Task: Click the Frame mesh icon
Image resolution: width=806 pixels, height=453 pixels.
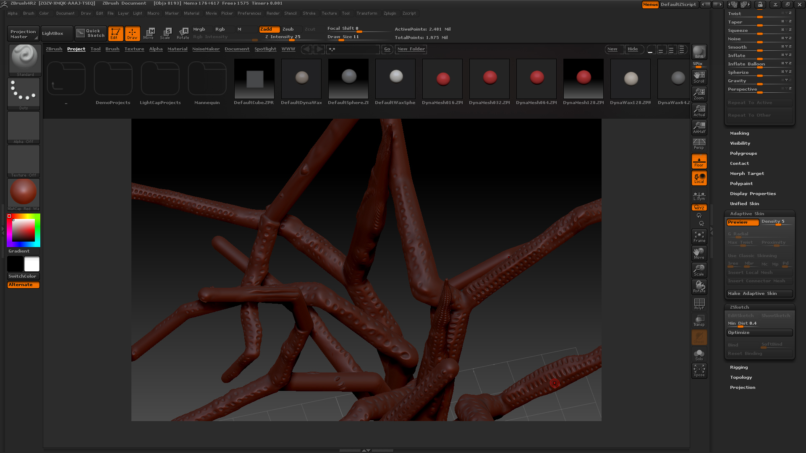Action: point(699,237)
